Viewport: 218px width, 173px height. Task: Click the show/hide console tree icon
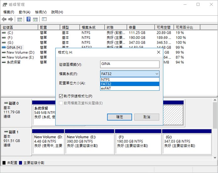[x=20, y=19]
